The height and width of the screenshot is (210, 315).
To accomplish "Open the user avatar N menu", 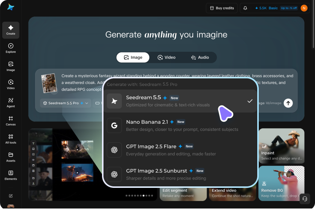I will pyautogui.click(x=304, y=8).
